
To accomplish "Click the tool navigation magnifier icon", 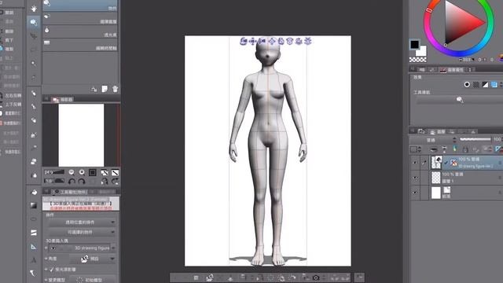I will [460, 100].
